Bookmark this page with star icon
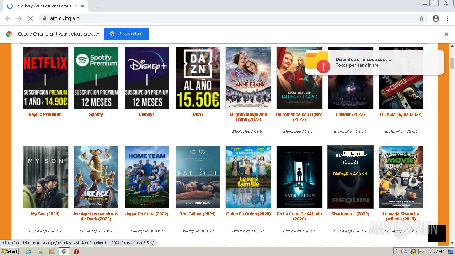The width and height of the screenshot is (455, 256). (422, 18)
